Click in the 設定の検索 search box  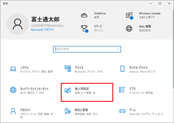click(87, 49)
